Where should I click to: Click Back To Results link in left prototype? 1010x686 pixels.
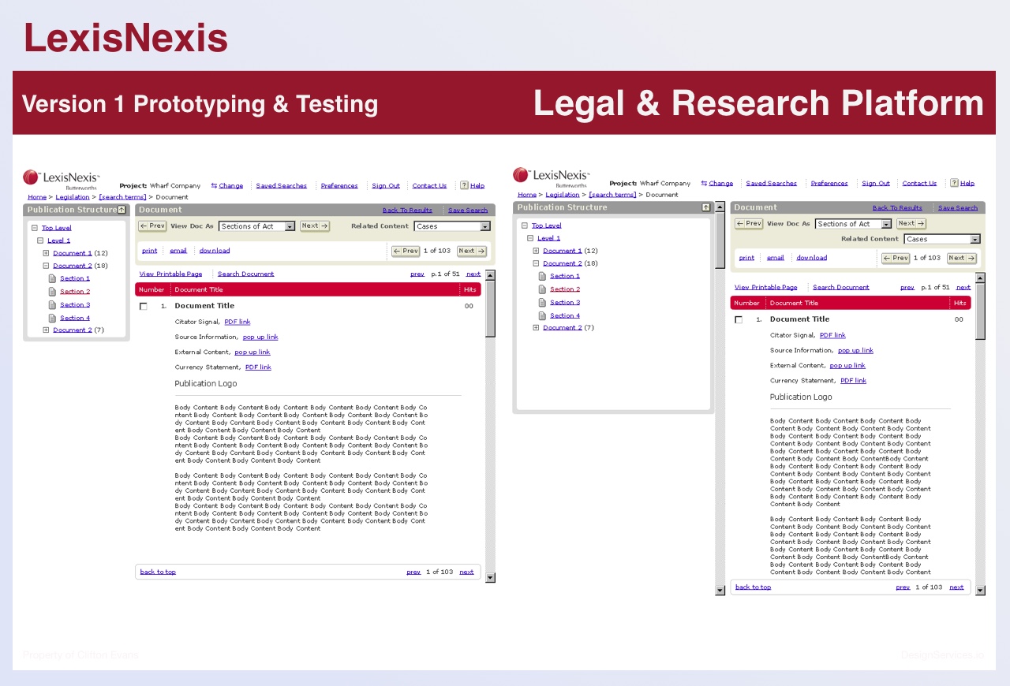coord(407,211)
